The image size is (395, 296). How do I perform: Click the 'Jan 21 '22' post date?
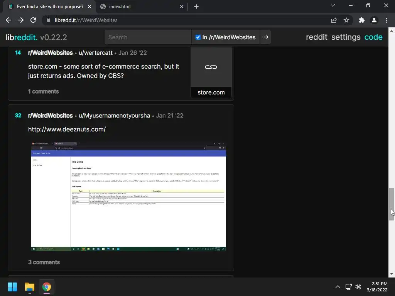[x=170, y=116]
